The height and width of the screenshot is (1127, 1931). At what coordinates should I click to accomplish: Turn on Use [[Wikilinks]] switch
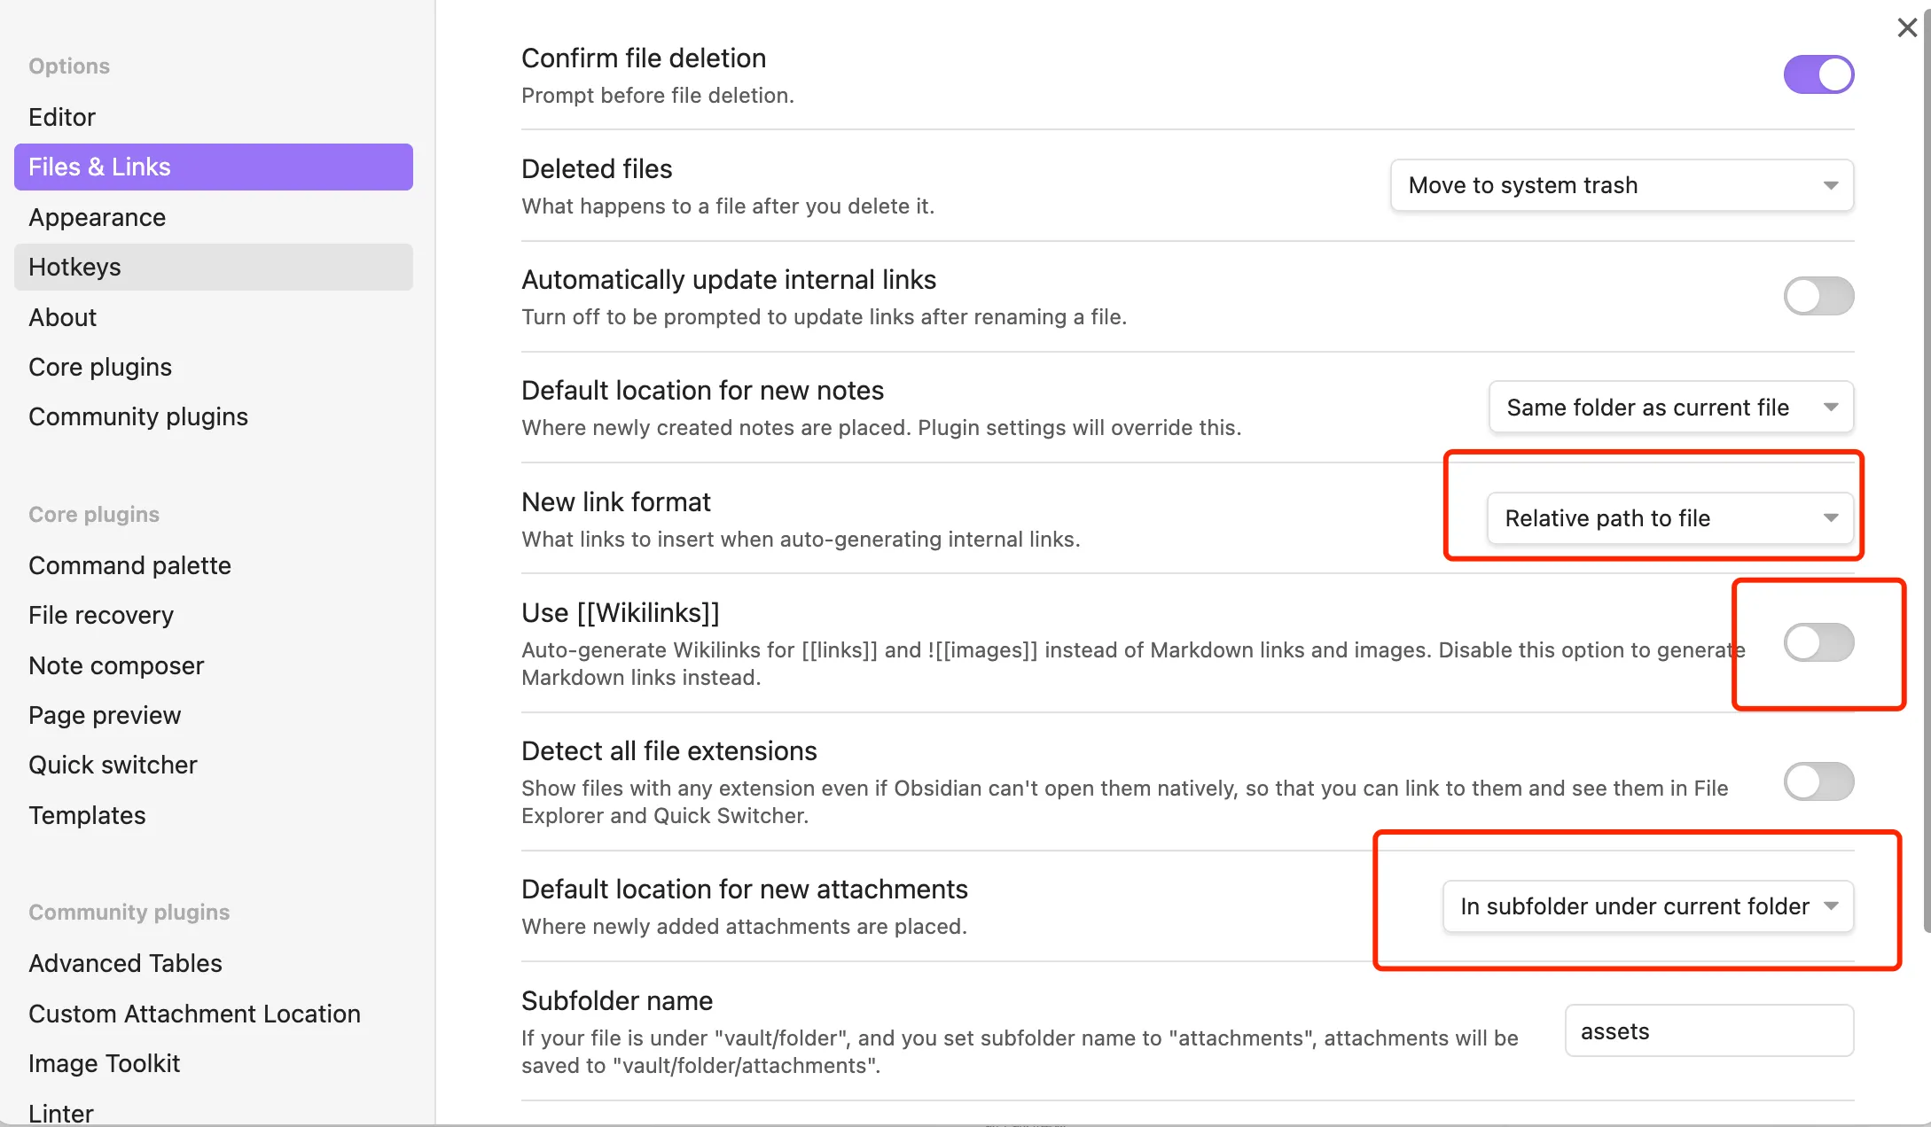(1818, 642)
